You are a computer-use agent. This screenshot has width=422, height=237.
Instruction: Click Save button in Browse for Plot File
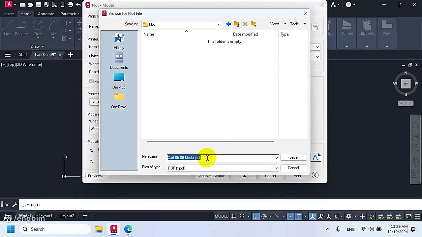coord(293,158)
